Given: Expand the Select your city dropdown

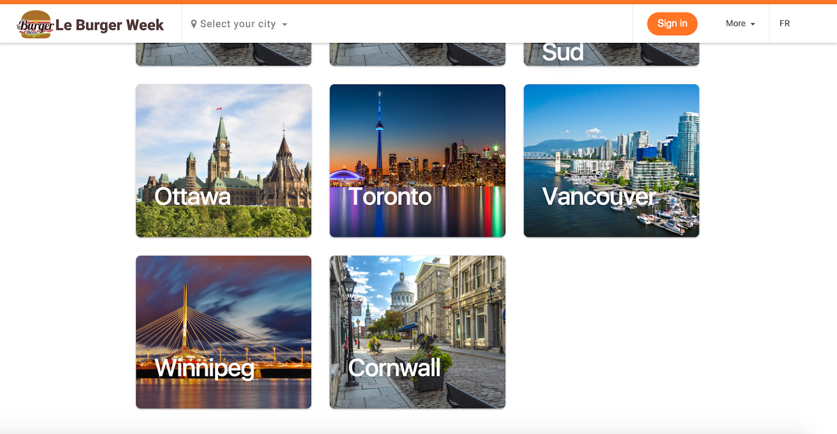Looking at the screenshot, I should [x=239, y=24].
